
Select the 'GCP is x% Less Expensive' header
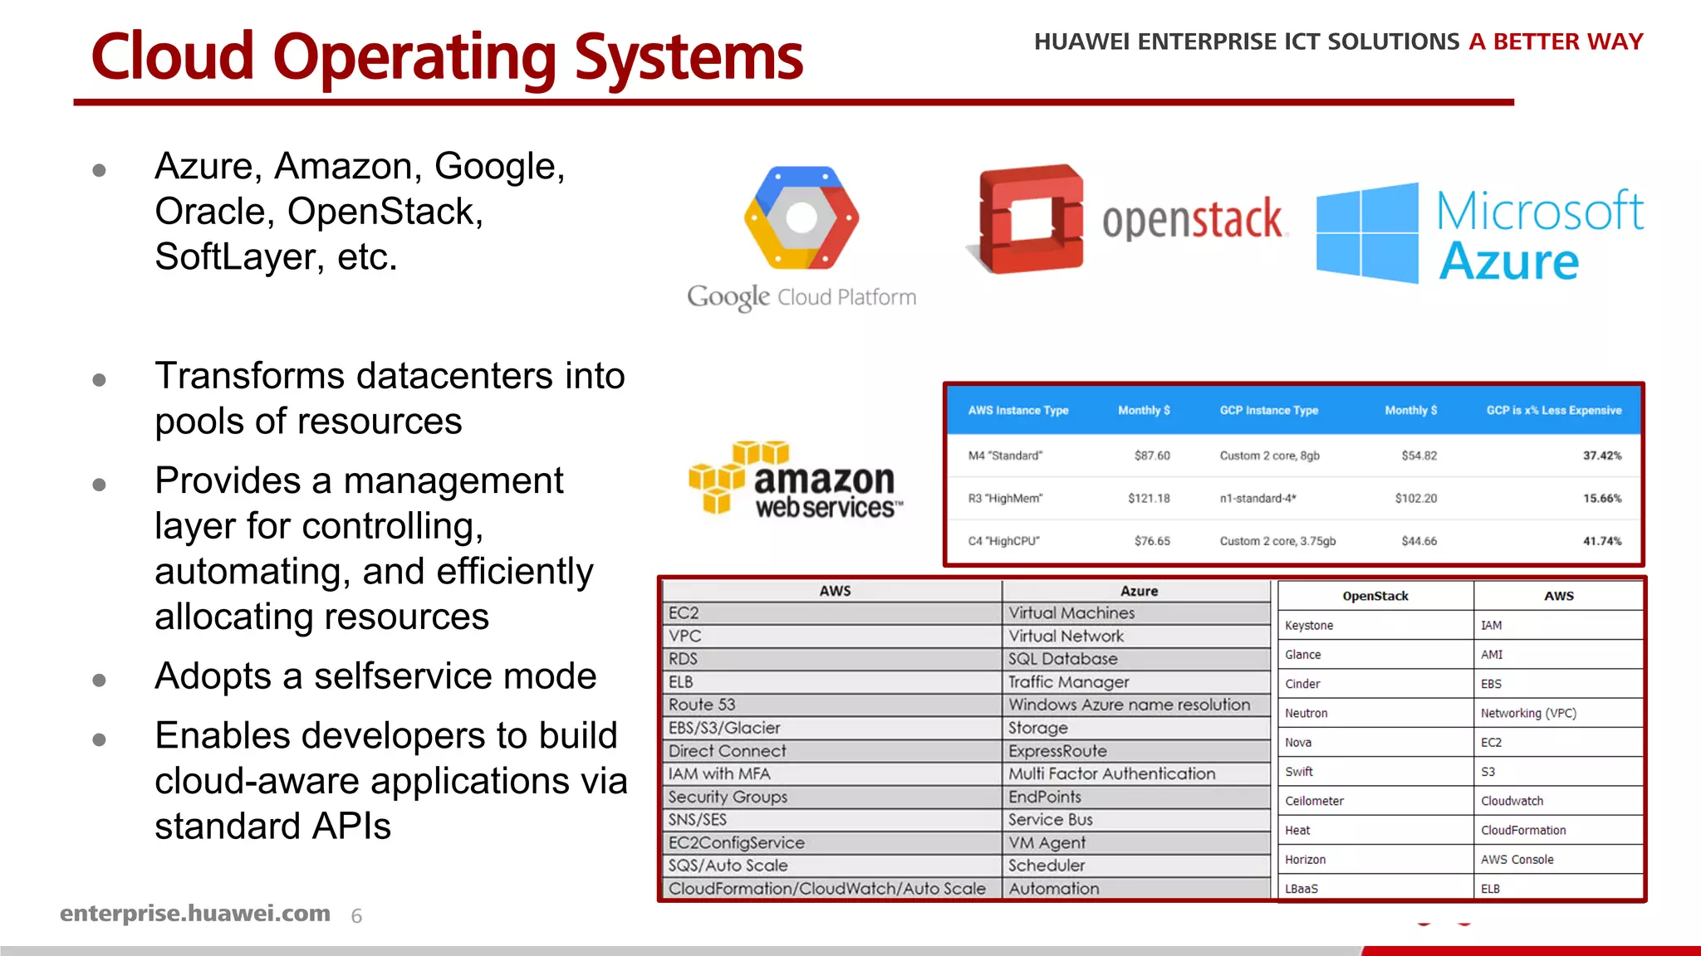click(x=1554, y=410)
